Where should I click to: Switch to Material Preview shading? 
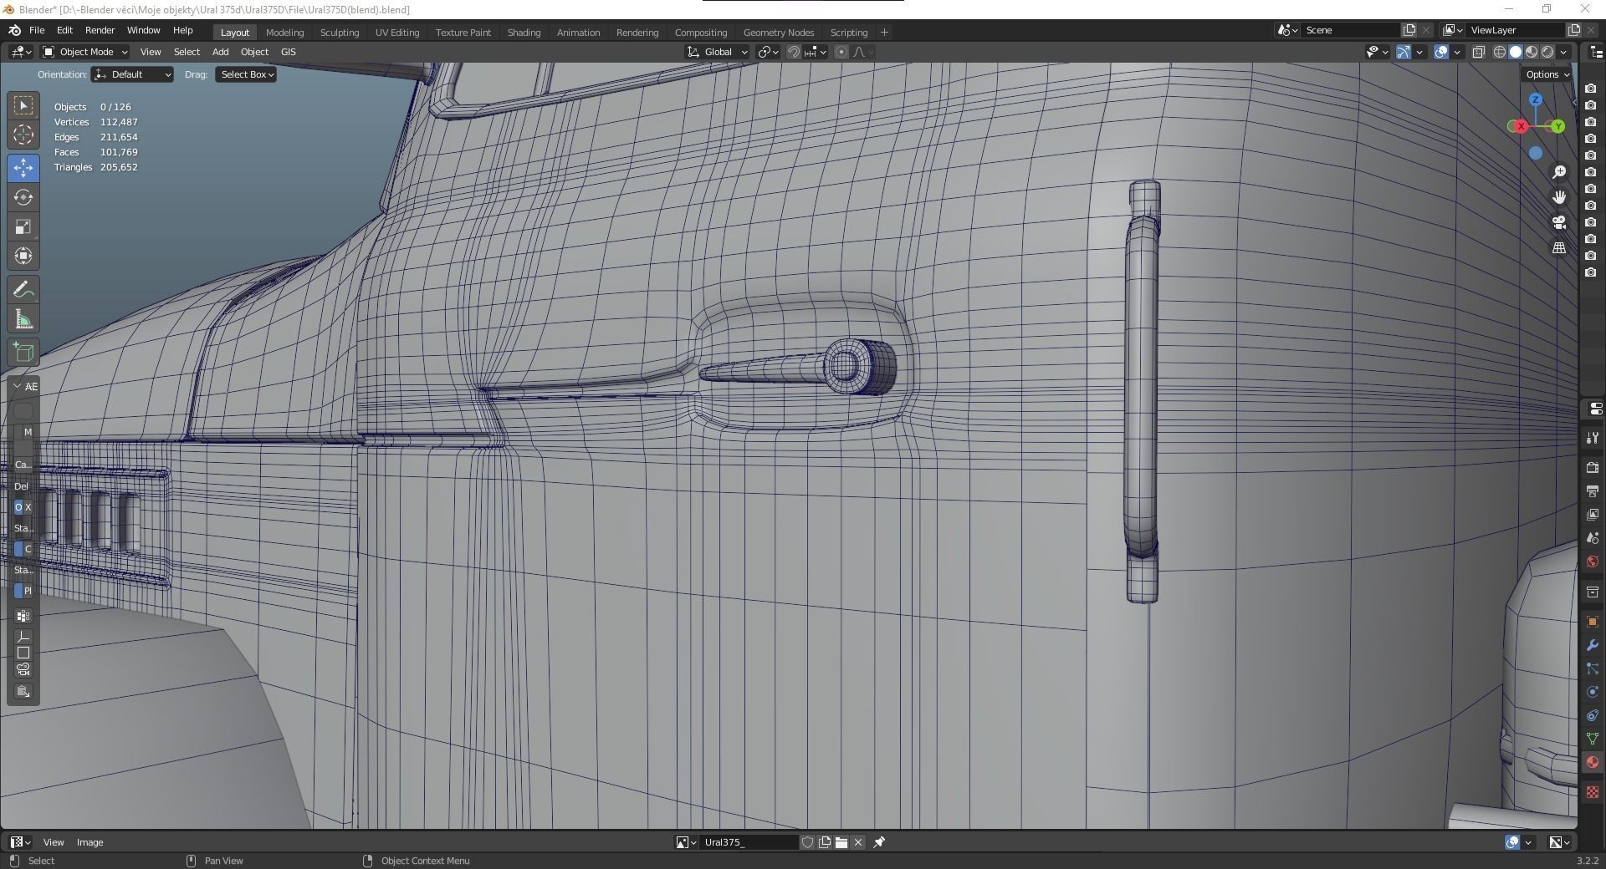click(x=1532, y=52)
